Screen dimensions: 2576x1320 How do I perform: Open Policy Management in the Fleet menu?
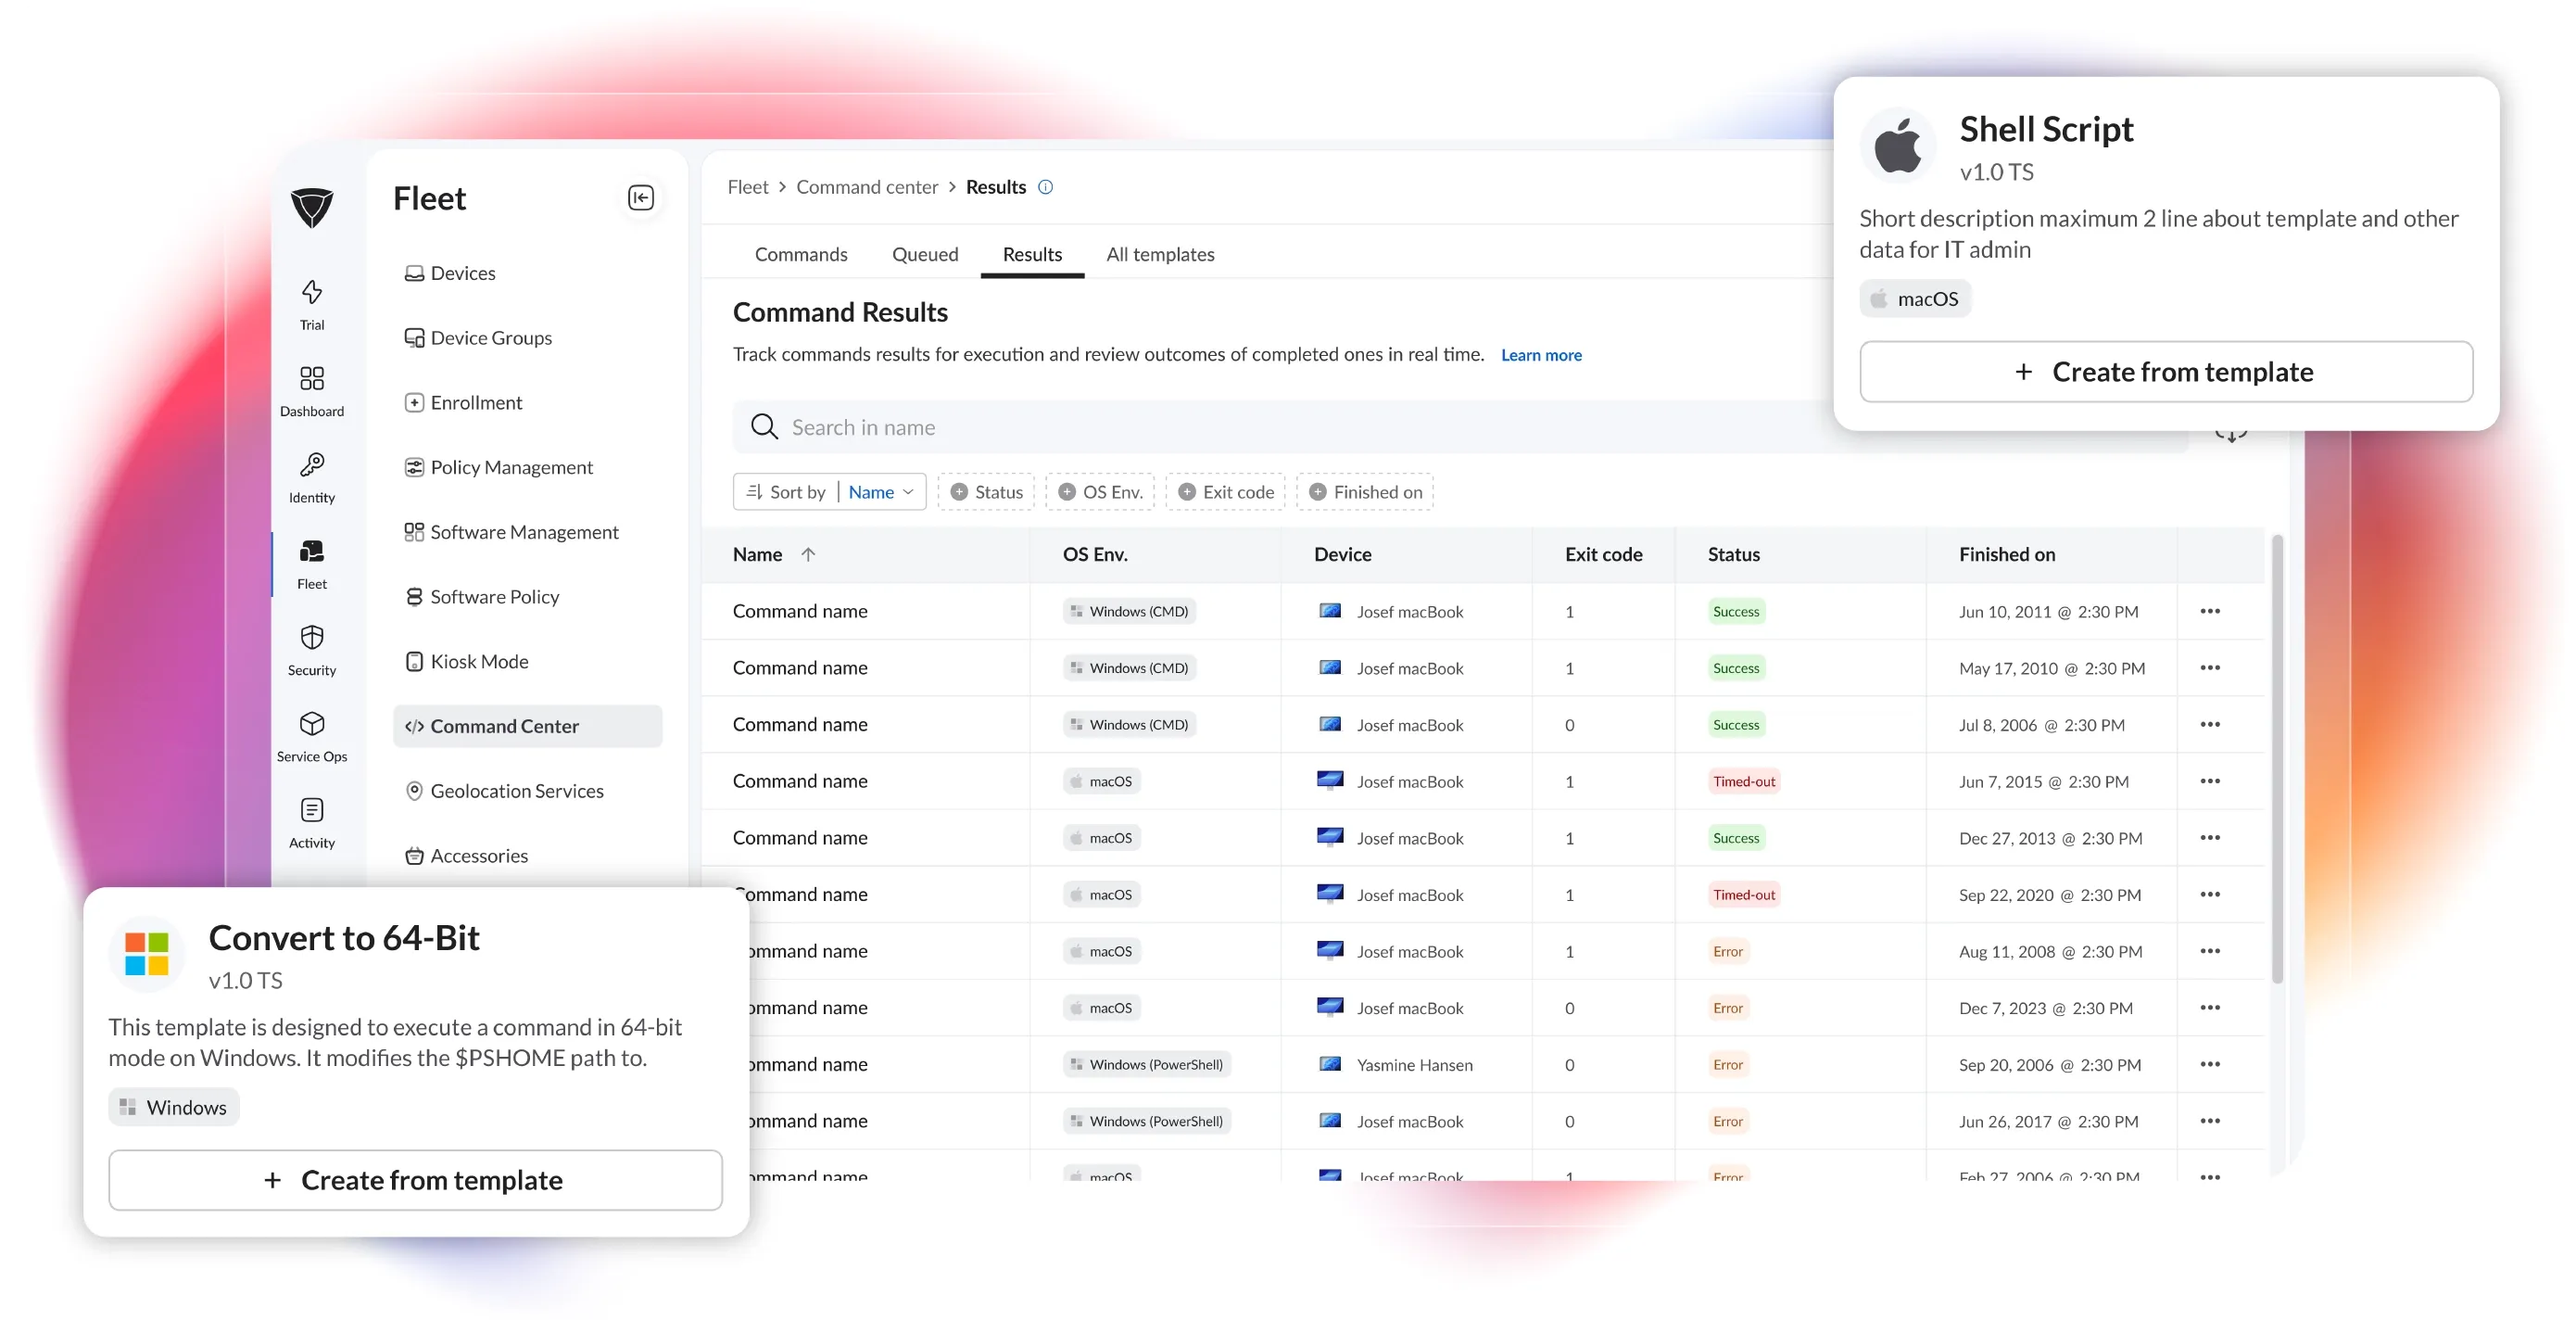coord(498,467)
